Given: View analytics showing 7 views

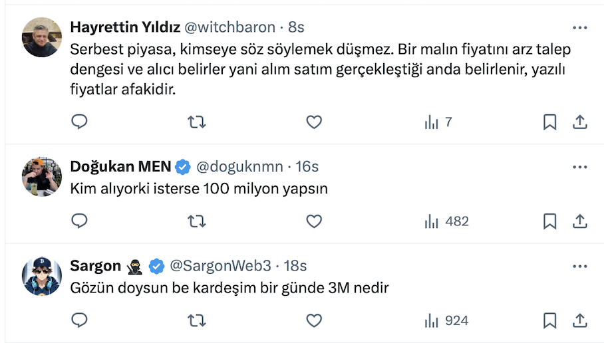Looking at the screenshot, I should coord(438,122).
